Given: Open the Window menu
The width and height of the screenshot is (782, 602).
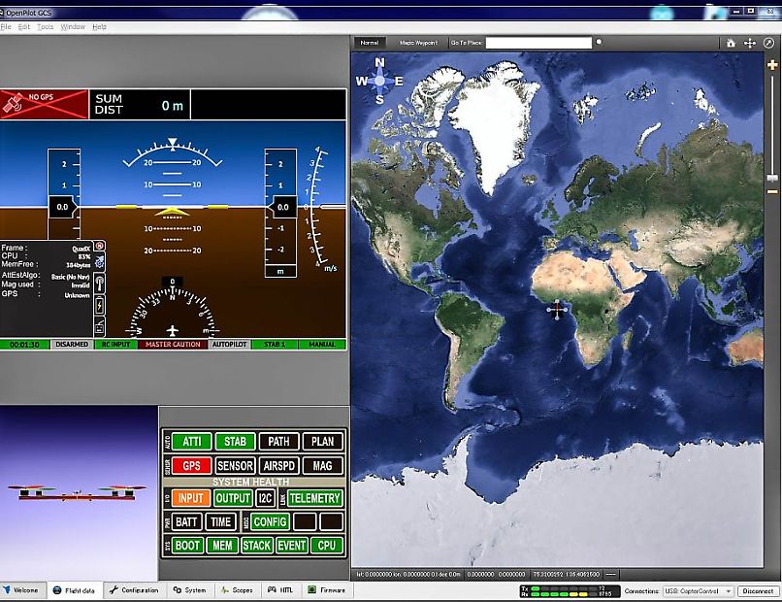Looking at the screenshot, I should [73, 27].
